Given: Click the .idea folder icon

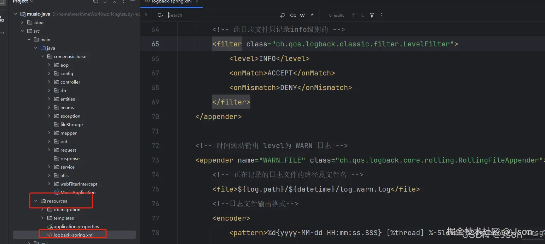Looking at the screenshot, I should point(30,23).
